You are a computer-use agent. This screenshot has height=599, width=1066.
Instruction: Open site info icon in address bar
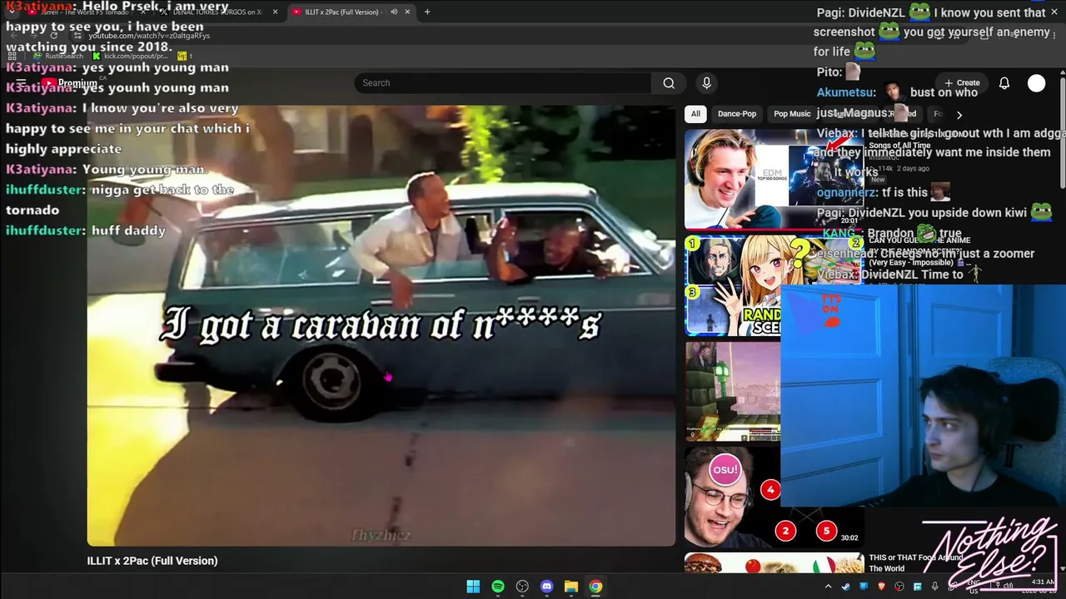pyautogui.click(x=77, y=36)
